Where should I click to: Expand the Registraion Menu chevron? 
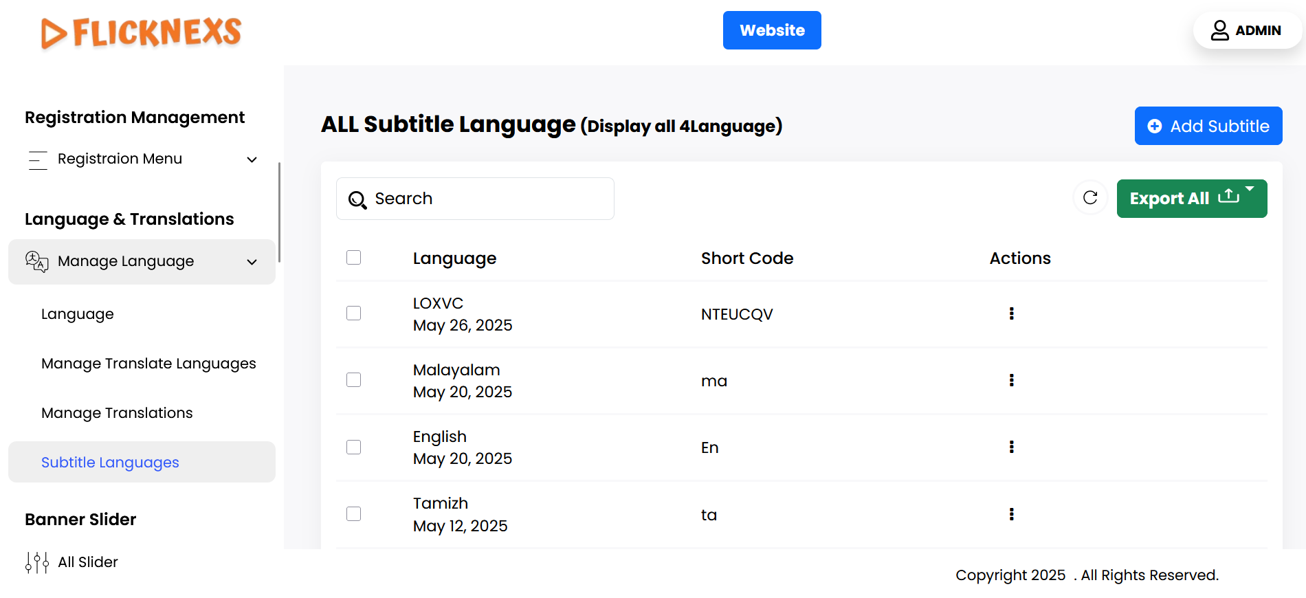[252, 159]
